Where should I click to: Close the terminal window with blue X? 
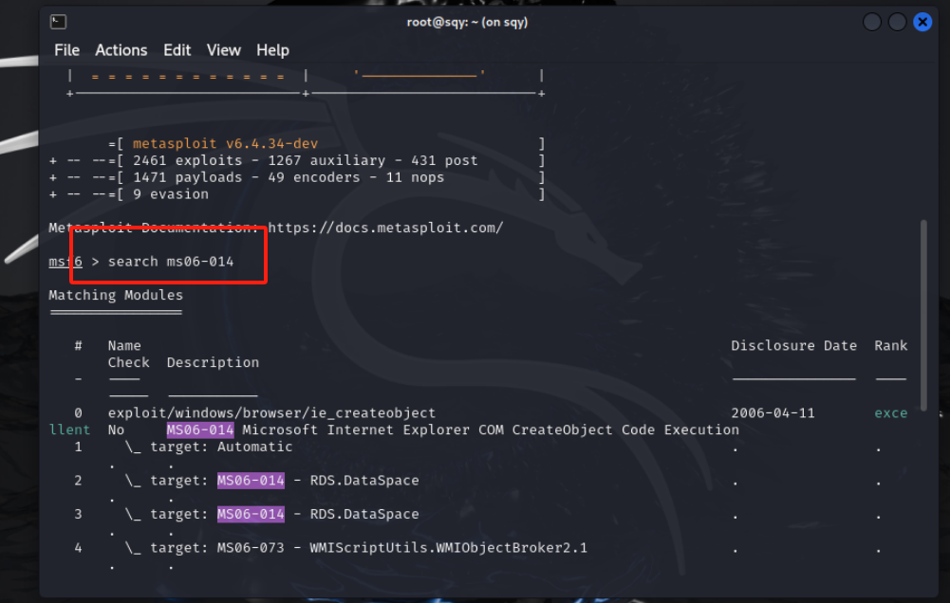pyautogui.click(x=922, y=23)
